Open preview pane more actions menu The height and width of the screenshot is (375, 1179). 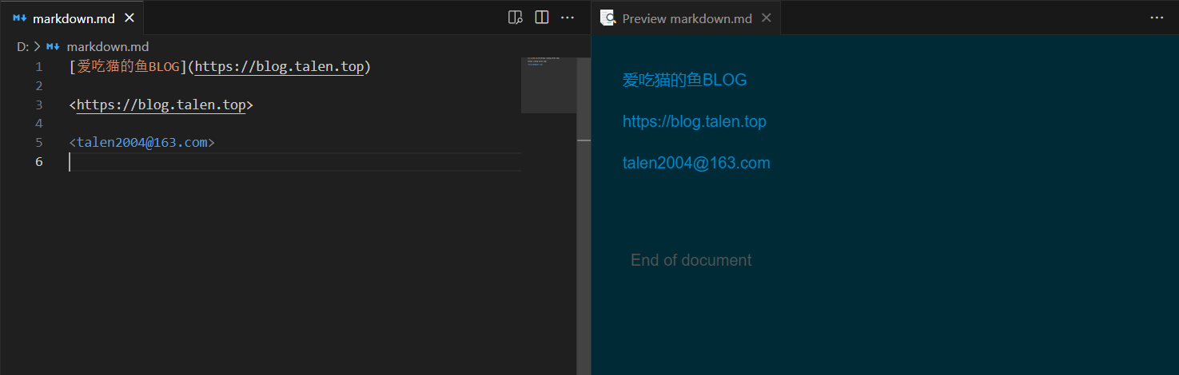point(1157,18)
